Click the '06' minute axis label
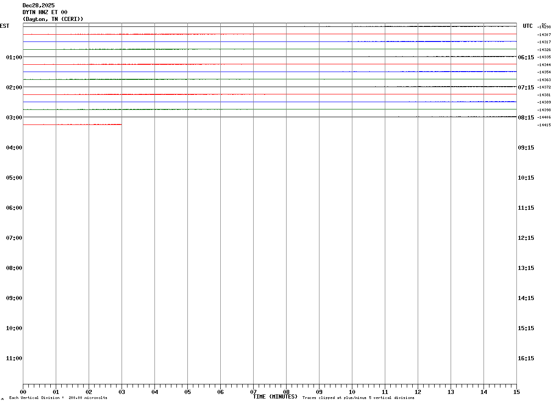The image size is (553, 404). point(220,392)
